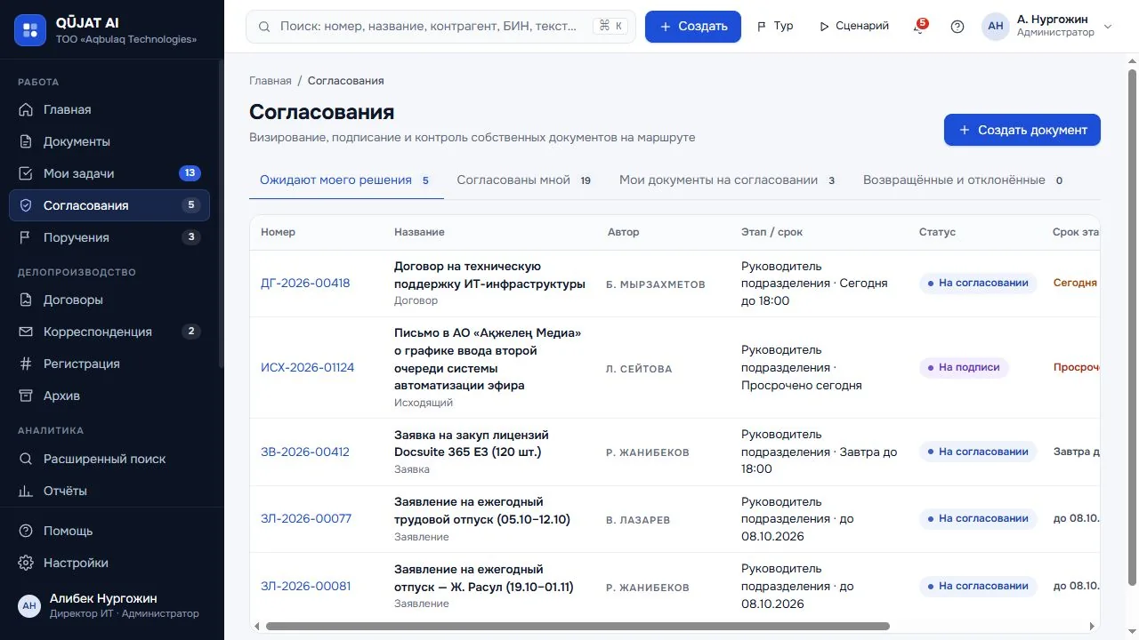1139x640 pixels.
Task: Click the table horizontal scrollbar
Action: click(578, 627)
